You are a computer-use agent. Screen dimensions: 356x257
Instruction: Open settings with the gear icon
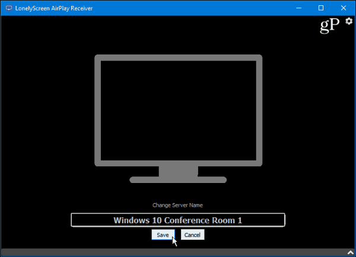pos(349,21)
